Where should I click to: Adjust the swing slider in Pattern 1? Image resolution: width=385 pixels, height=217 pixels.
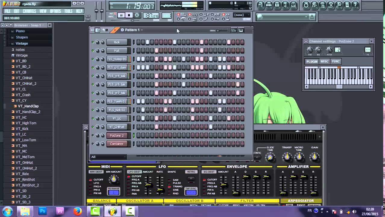pyautogui.click(x=222, y=30)
